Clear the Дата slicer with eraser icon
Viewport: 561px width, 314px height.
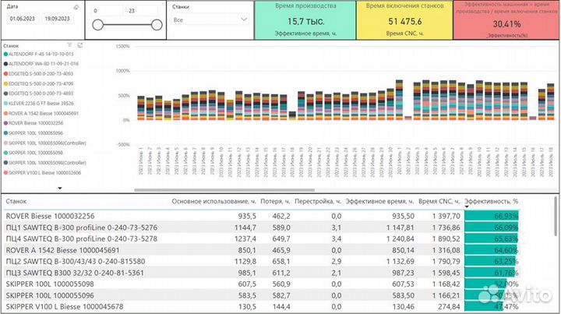pos(75,5)
